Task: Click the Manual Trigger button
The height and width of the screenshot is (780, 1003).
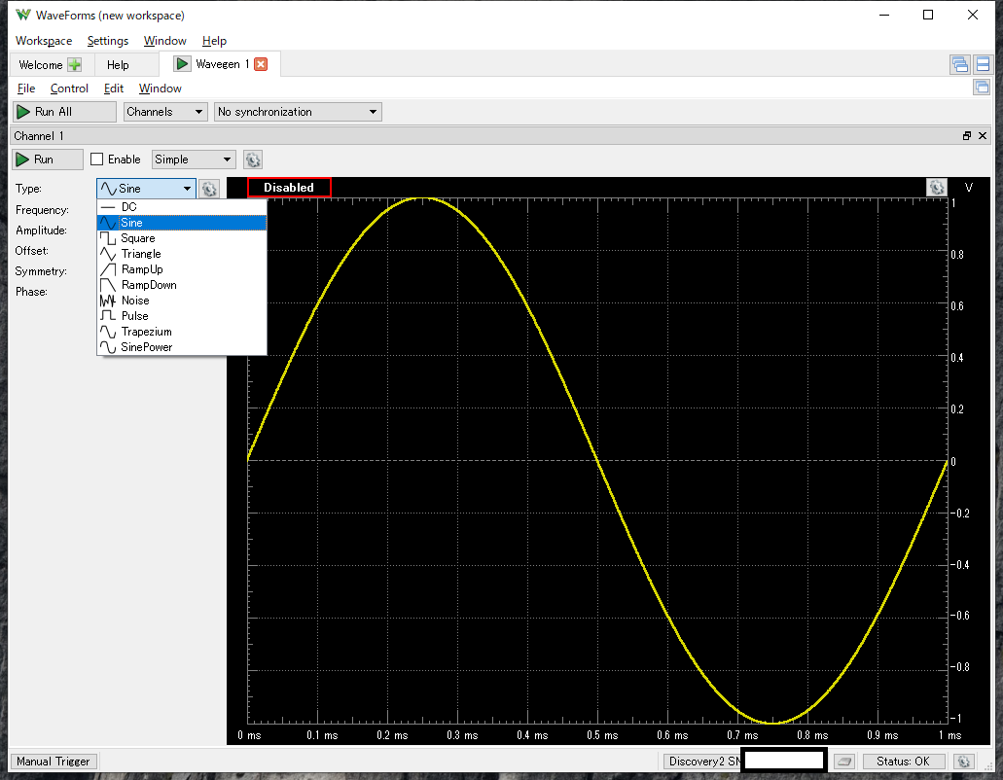Action: tap(54, 762)
